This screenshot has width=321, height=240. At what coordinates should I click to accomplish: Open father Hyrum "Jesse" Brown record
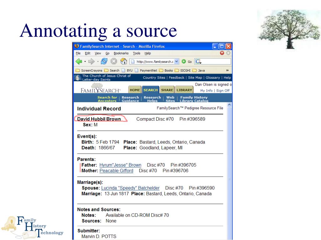pyautogui.click(x=120, y=165)
